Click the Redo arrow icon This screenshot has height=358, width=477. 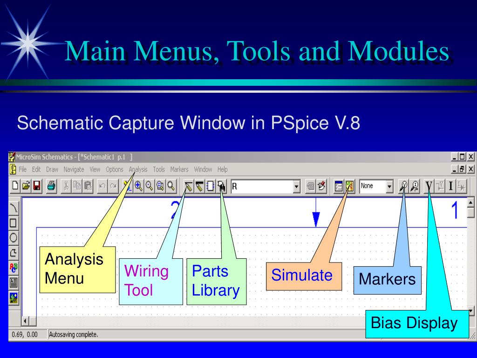(x=113, y=186)
